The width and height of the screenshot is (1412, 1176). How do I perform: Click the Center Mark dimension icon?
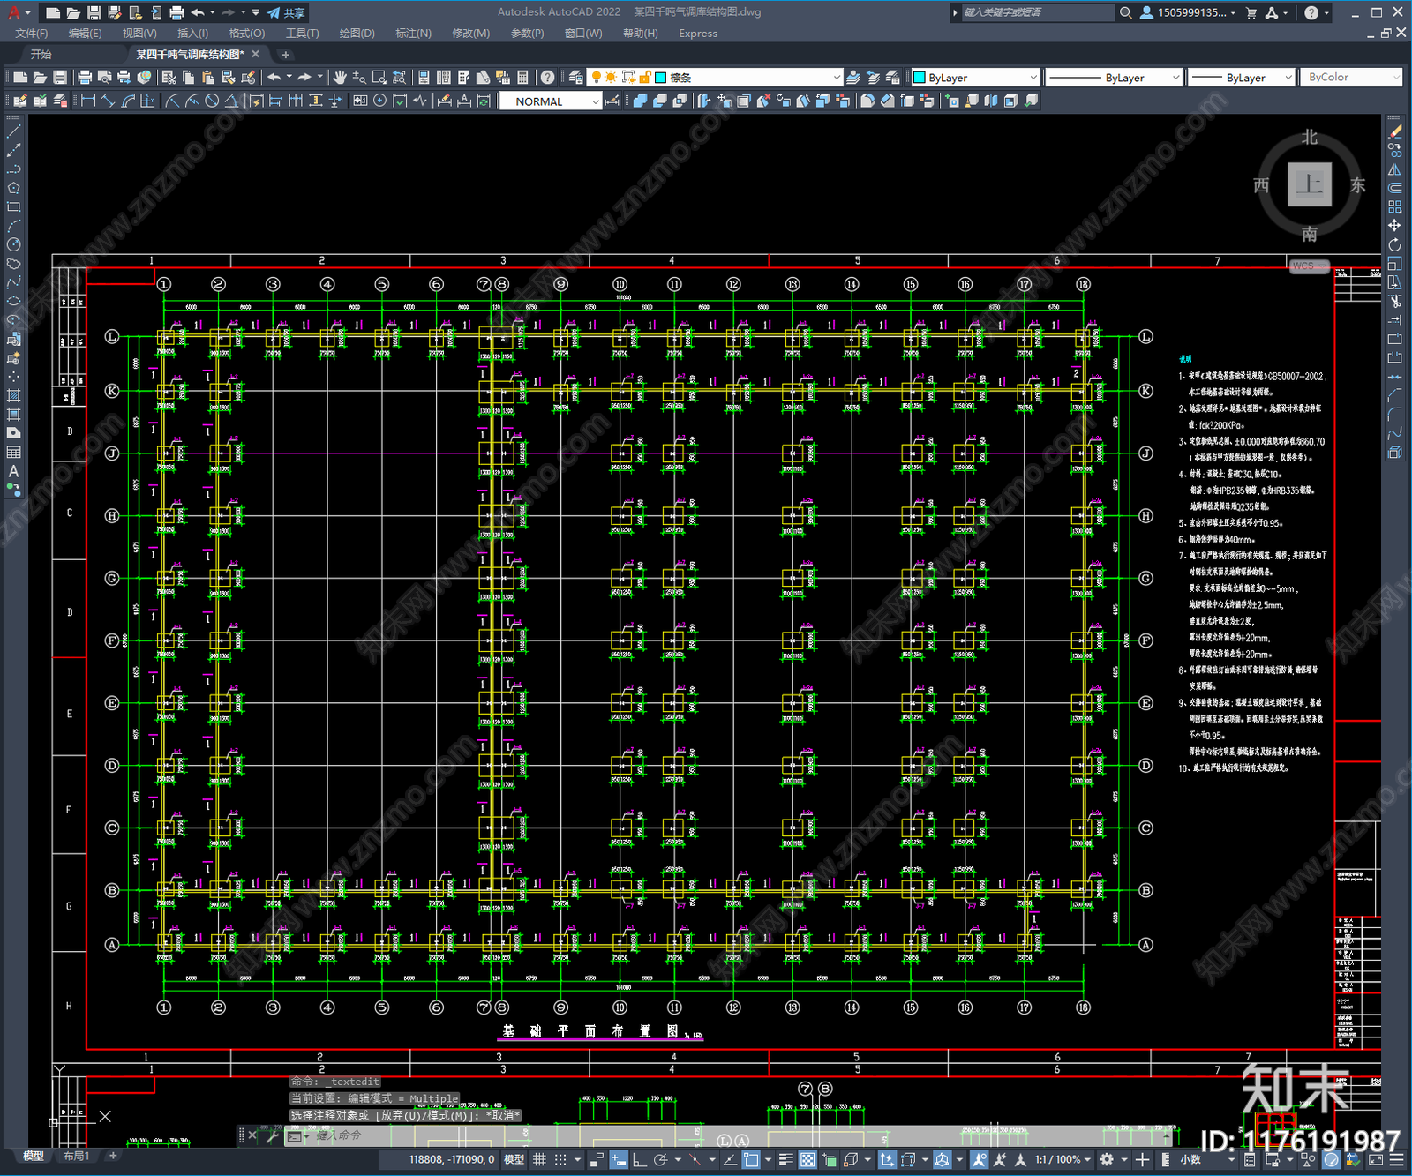379,101
